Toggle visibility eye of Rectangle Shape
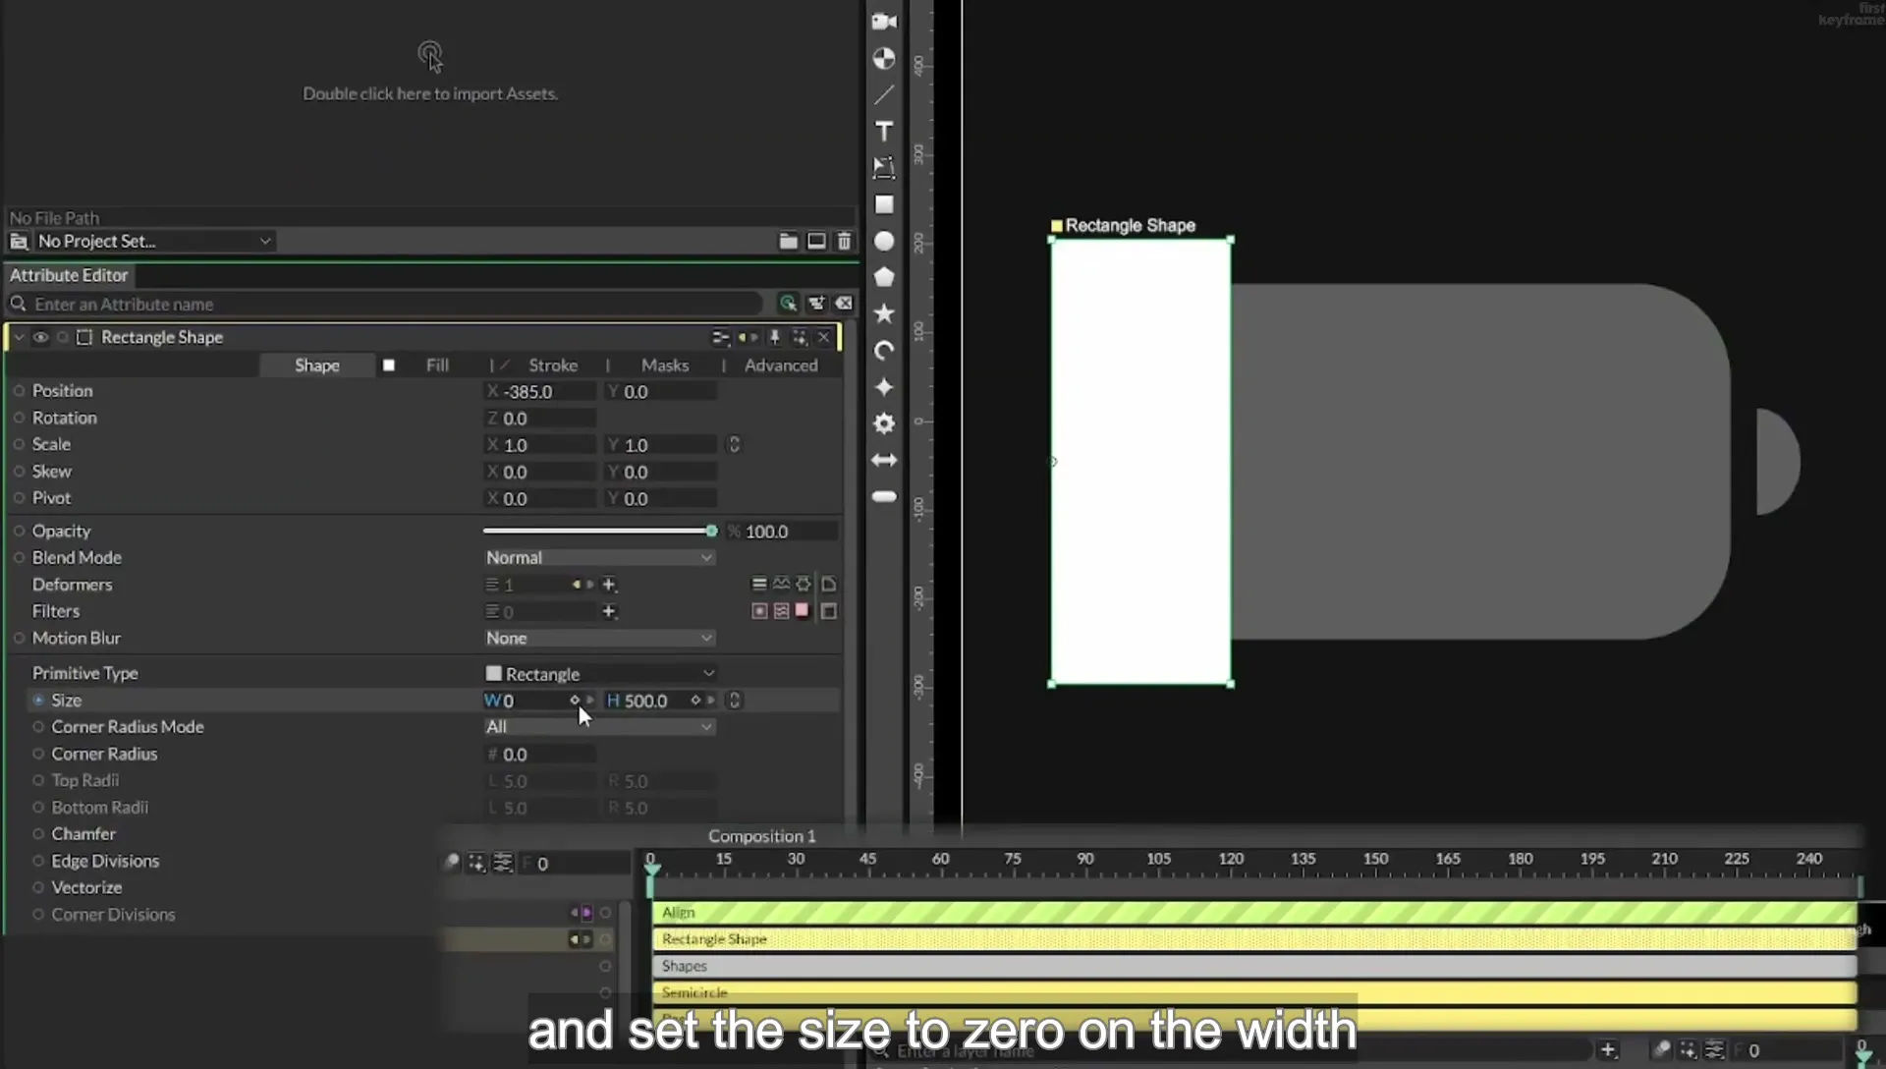Viewport: 1886px width, 1069px height. 40,337
